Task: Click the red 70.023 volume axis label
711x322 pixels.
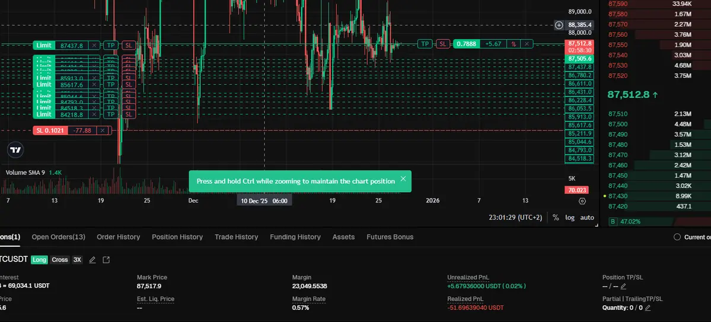Action: point(576,190)
